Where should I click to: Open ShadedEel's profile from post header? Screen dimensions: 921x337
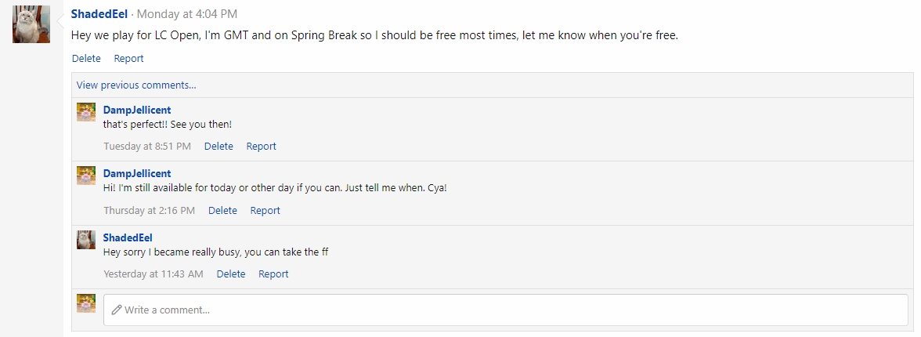[99, 14]
